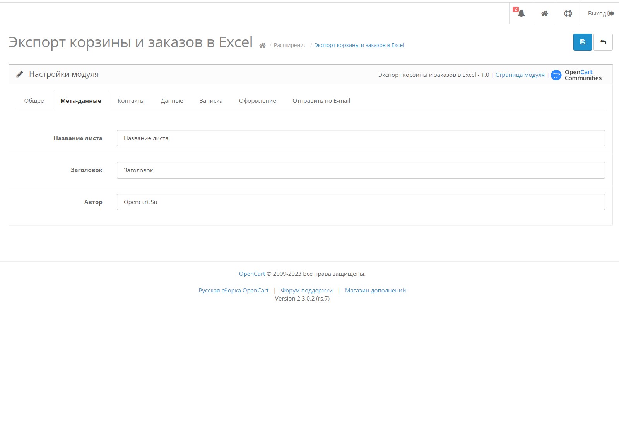
Task: Open the Данные tab
Action: pos(172,101)
